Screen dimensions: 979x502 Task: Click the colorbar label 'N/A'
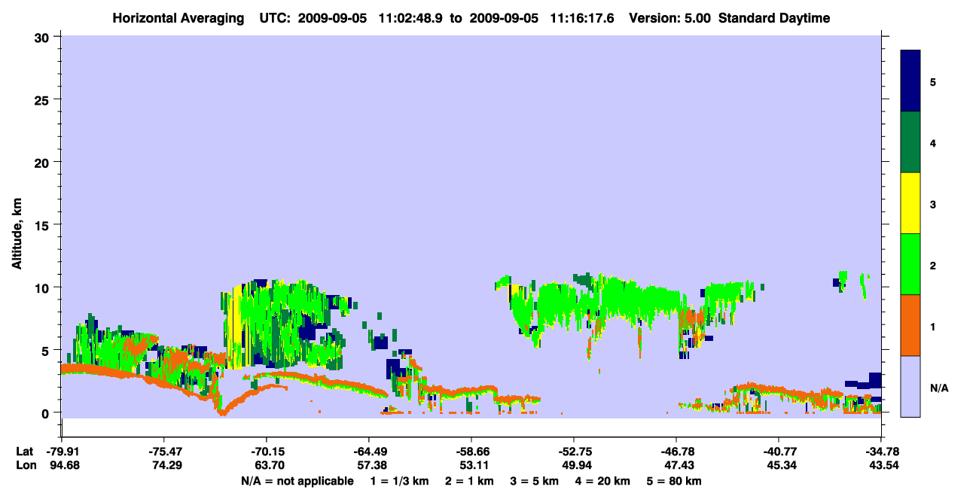coord(938,388)
